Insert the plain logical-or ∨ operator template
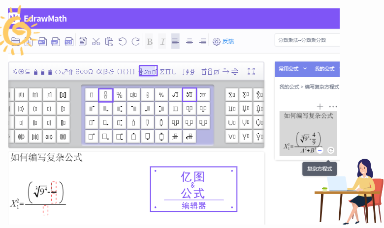 [232, 137]
